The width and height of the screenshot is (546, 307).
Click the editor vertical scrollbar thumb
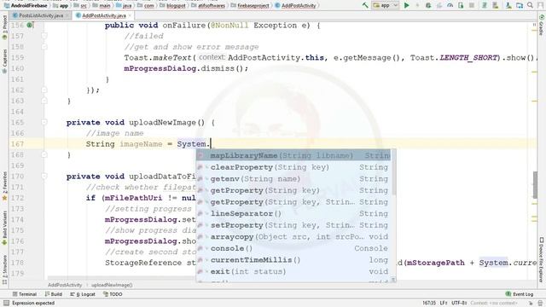point(535,185)
